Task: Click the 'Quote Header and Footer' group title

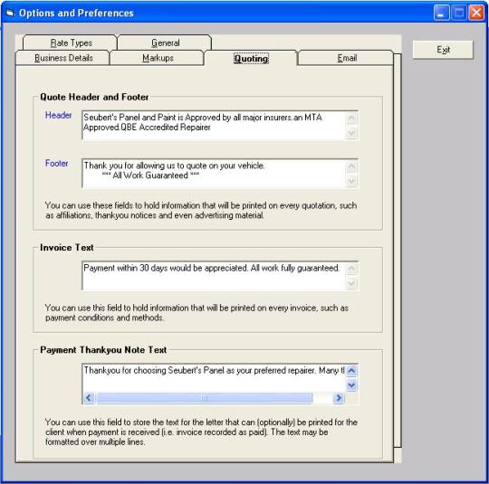Action: coord(94,97)
